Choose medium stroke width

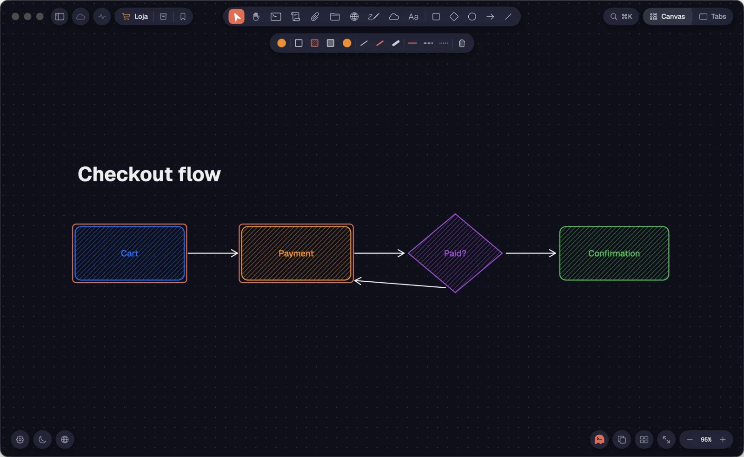coord(380,43)
